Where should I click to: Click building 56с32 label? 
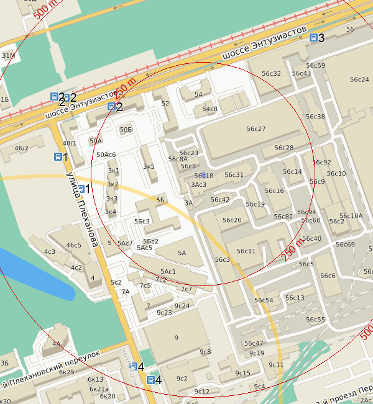(271, 73)
